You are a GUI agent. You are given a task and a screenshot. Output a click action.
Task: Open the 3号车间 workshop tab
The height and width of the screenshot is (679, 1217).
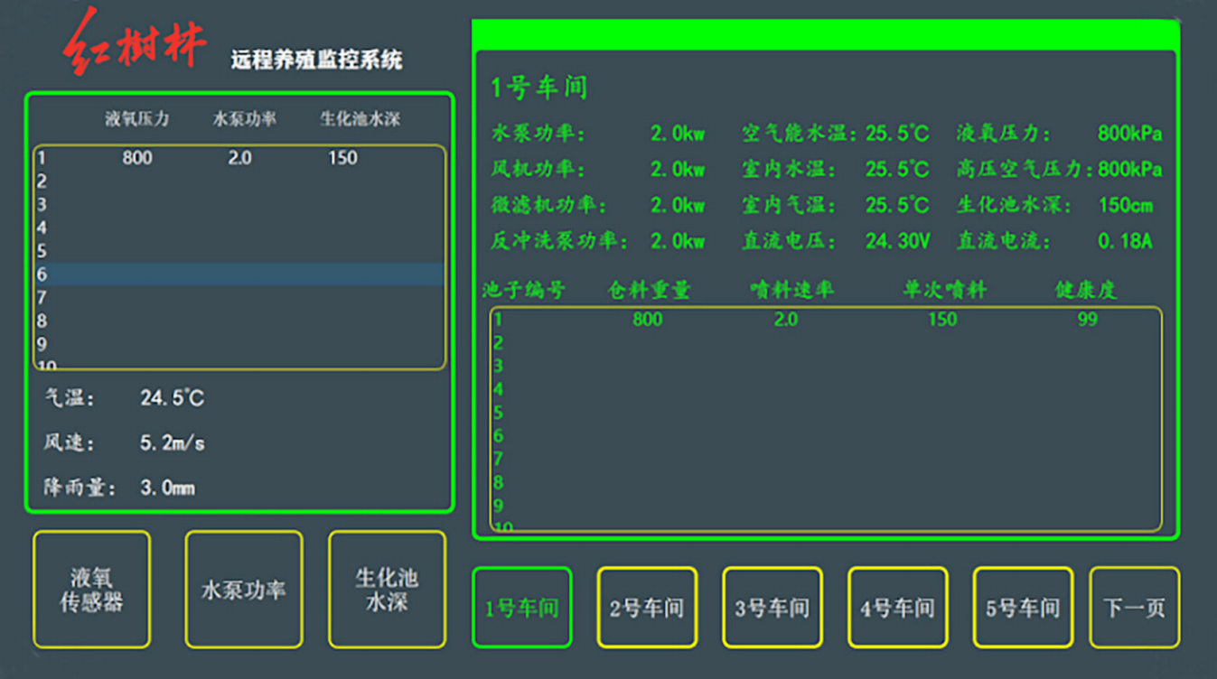pos(772,608)
